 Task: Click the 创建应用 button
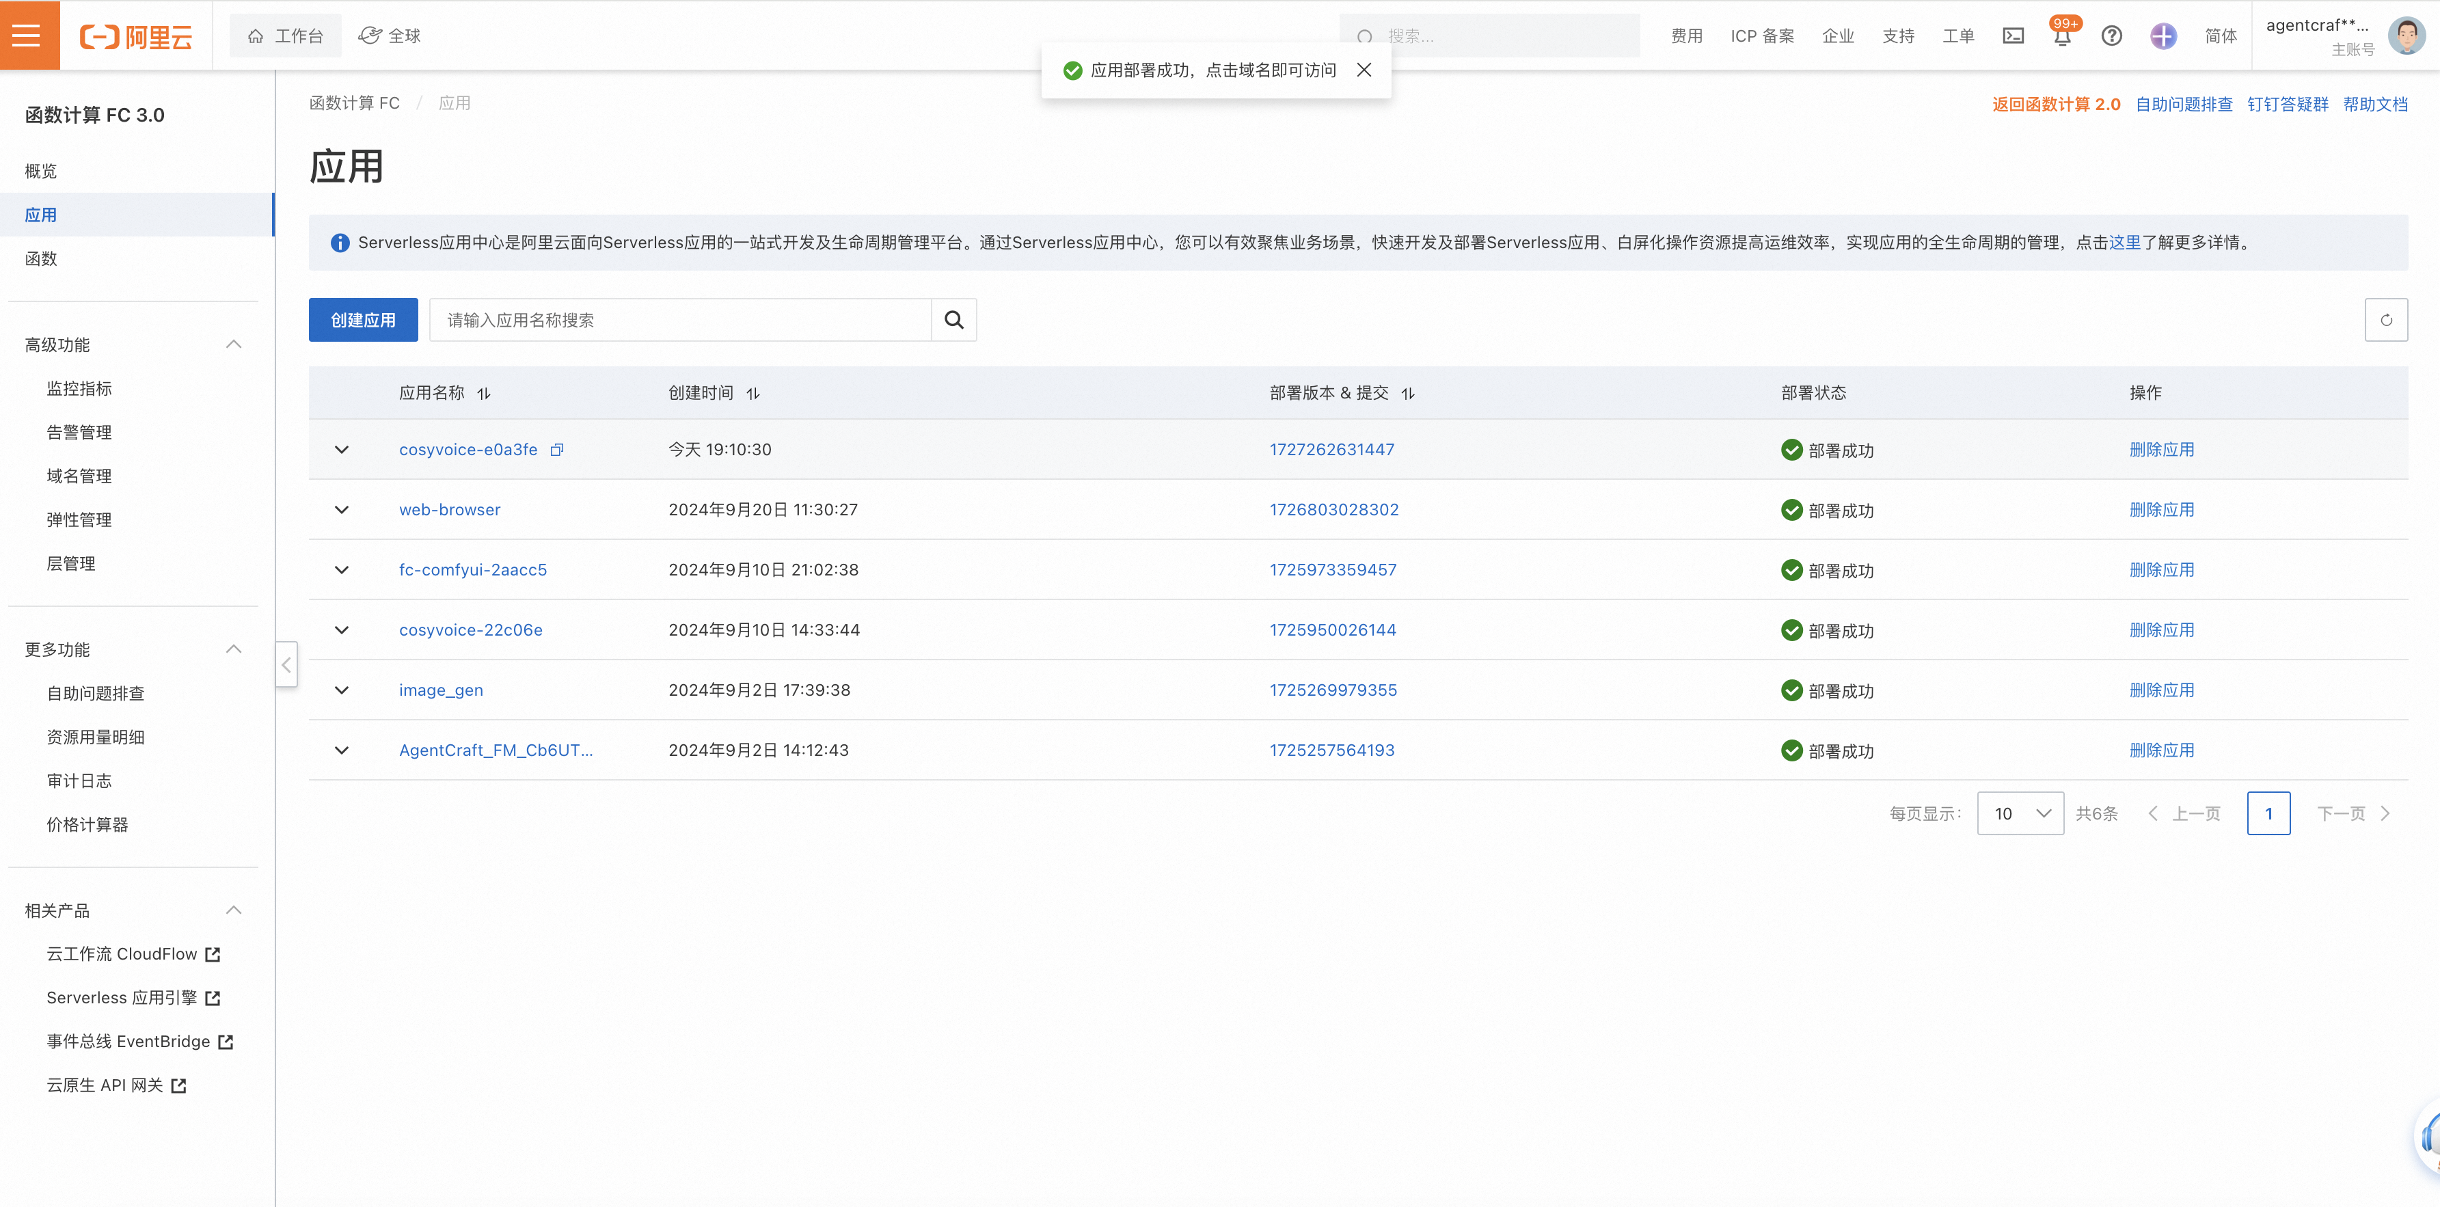pos(363,319)
